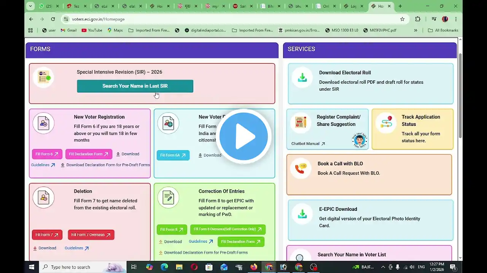Open the Track Application Status card

[x=412, y=129]
